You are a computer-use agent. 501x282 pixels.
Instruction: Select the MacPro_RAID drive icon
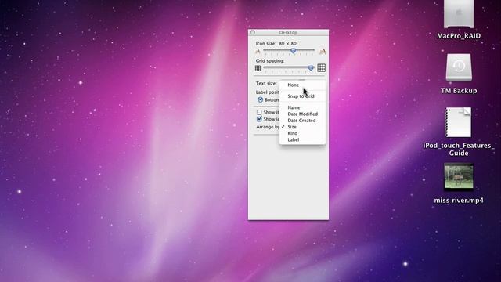coord(459,14)
